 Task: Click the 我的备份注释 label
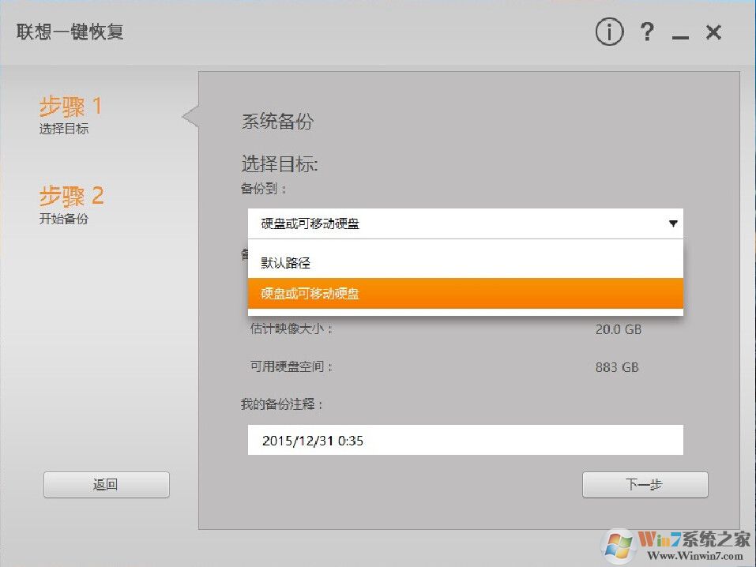pos(281,404)
